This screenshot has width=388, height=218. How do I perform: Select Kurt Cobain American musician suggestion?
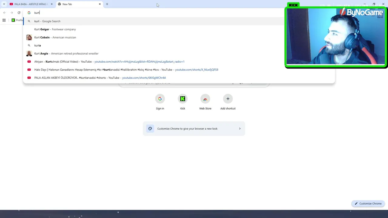179,37
